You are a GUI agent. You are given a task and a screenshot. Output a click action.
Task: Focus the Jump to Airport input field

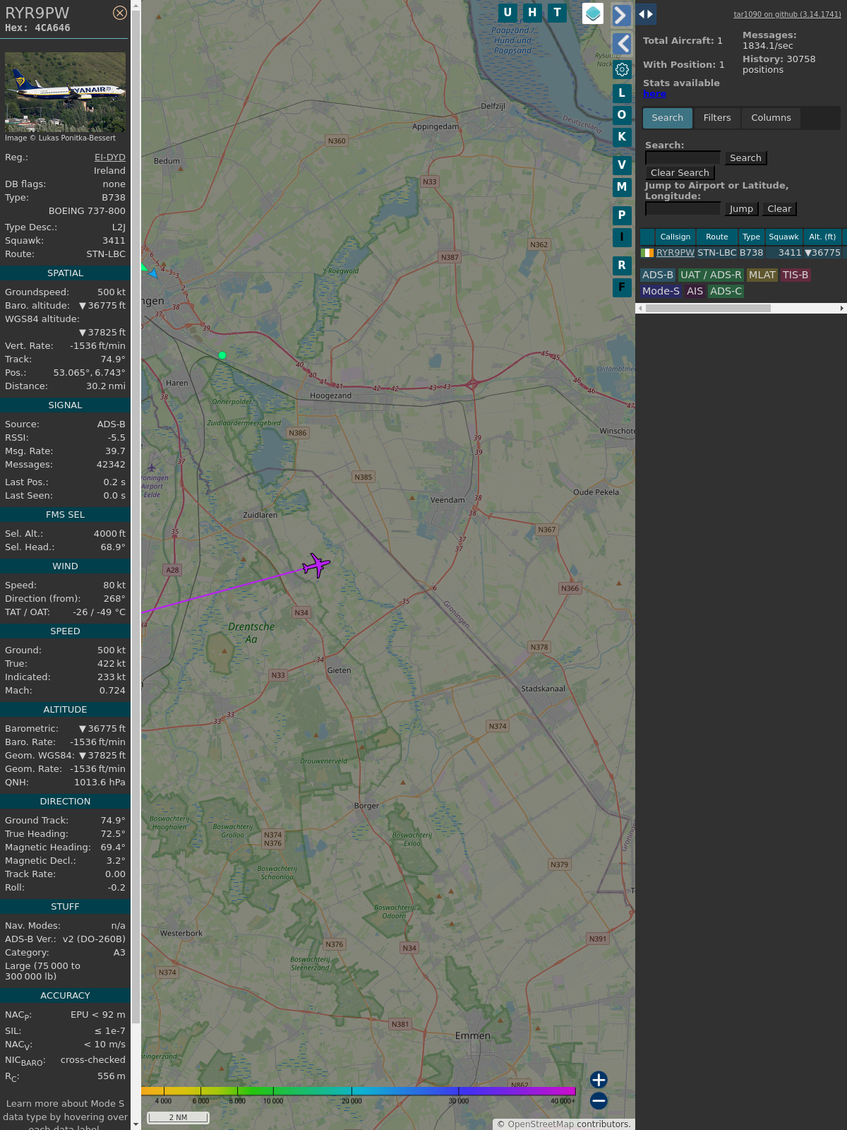[x=683, y=208]
